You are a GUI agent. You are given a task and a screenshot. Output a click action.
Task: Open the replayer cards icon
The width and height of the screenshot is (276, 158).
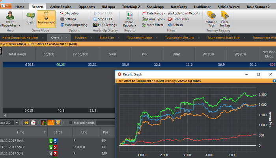pos(33,123)
